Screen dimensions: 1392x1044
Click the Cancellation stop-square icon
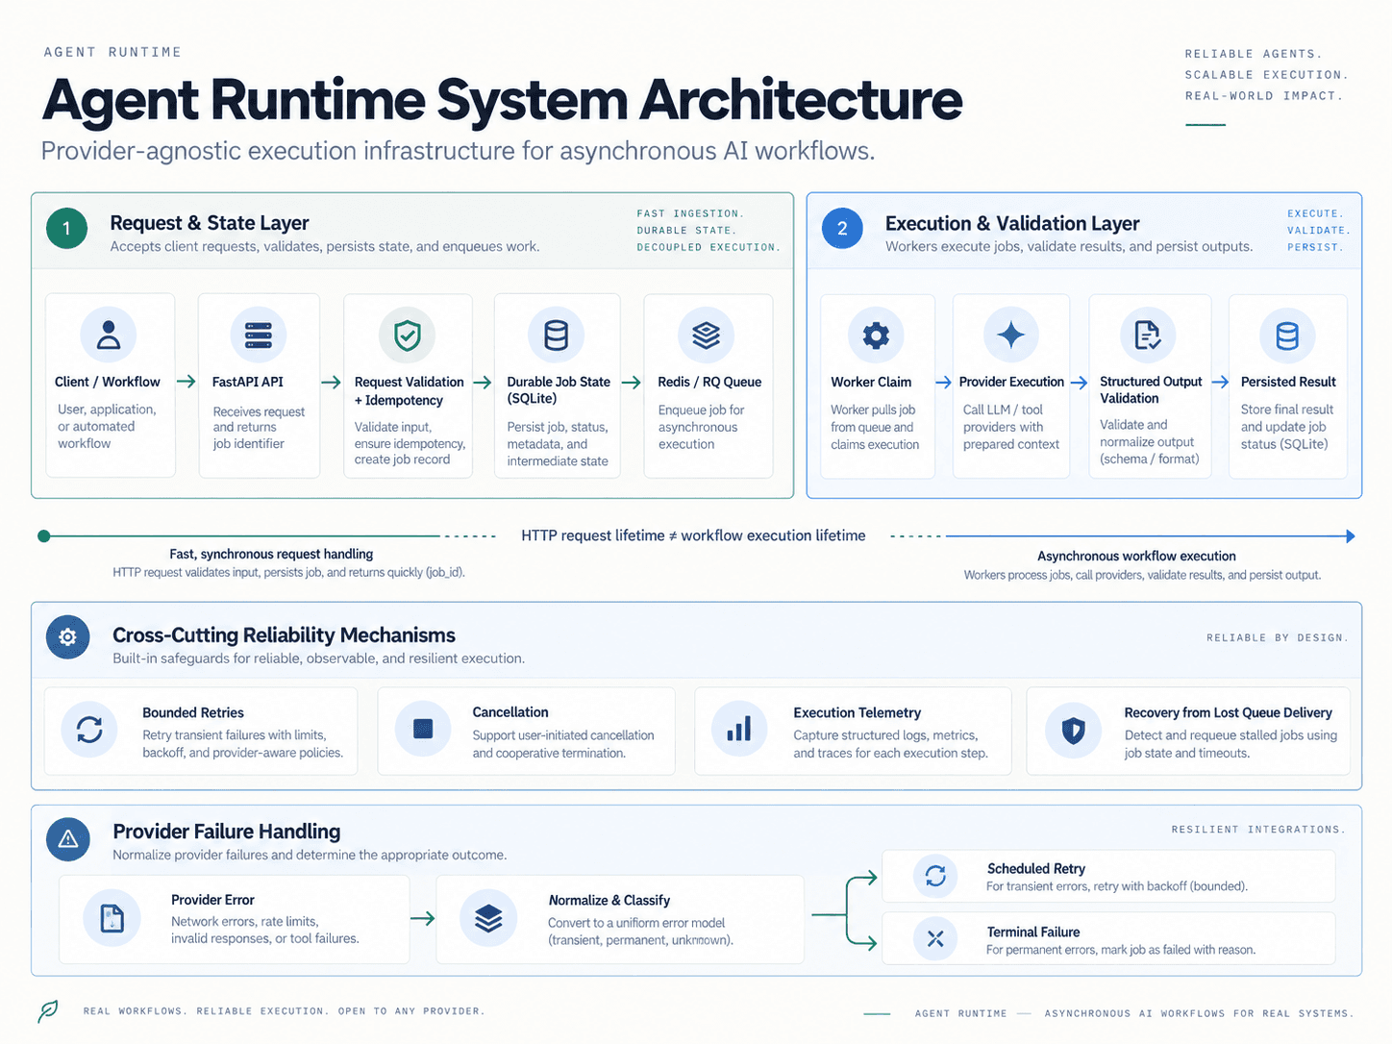coord(423,729)
